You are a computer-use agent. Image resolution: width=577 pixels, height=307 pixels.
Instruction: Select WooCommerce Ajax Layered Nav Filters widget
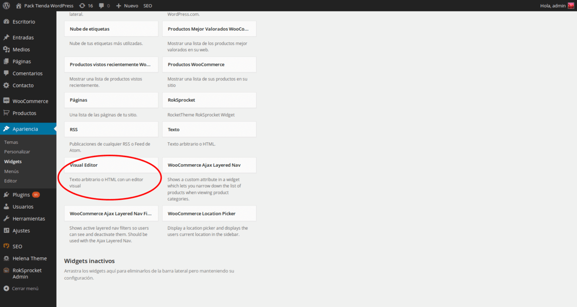tap(111, 213)
